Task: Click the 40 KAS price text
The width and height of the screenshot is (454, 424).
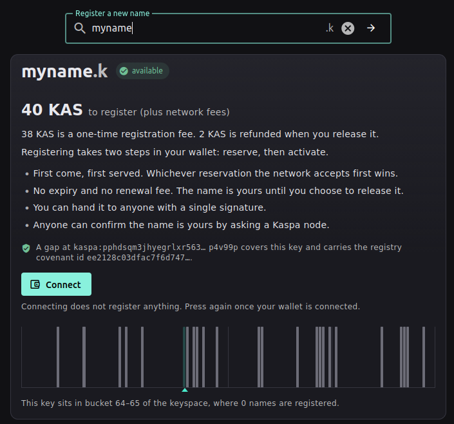Action: pos(52,110)
